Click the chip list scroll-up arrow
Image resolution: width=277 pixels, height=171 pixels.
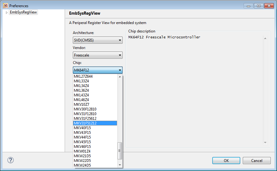(x=120, y=76)
